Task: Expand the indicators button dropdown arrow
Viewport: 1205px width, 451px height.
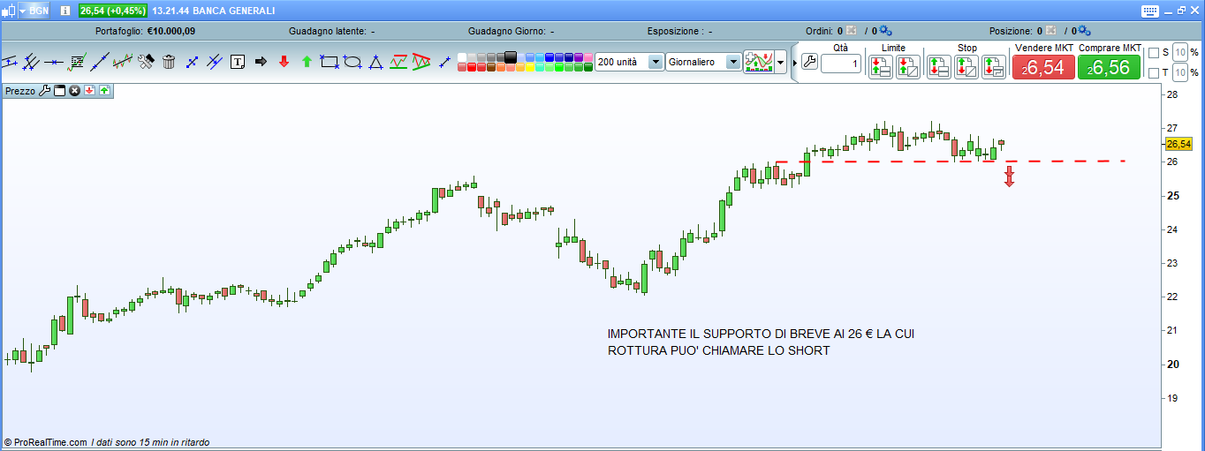Action: pos(780,63)
